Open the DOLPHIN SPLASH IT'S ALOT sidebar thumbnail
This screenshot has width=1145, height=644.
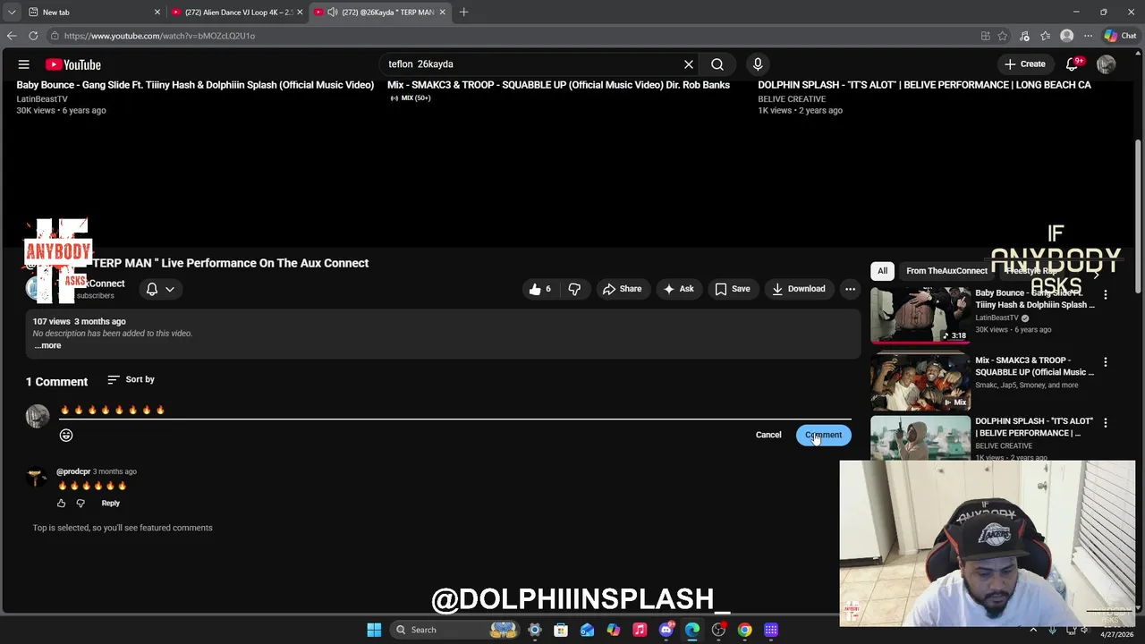click(x=920, y=438)
